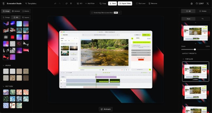
Task: Pick the red zigzag on black background swatch
Action: pyautogui.click(x=12, y=37)
